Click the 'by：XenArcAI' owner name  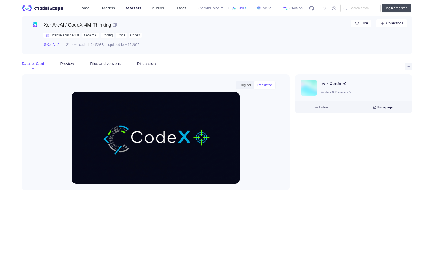tap(334, 84)
